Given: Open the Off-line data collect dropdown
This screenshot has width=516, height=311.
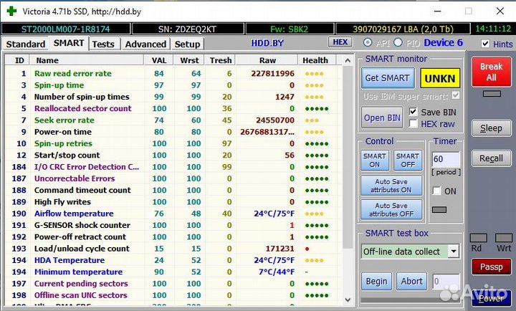Looking at the screenshot, I should pos(453,252).
